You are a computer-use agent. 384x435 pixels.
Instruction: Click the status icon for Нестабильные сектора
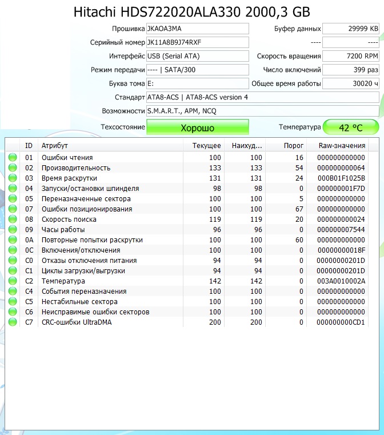point(13,301)
